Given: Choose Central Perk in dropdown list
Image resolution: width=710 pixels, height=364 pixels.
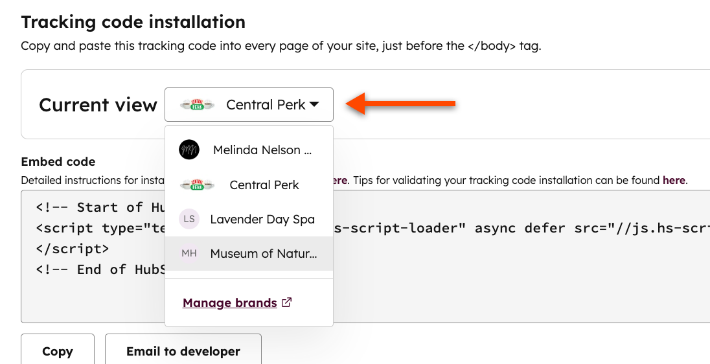Looking at the screenshot, I should tap(249, 185).
